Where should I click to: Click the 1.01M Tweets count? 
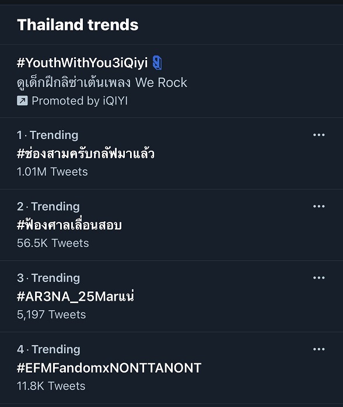tap(52, 172)
